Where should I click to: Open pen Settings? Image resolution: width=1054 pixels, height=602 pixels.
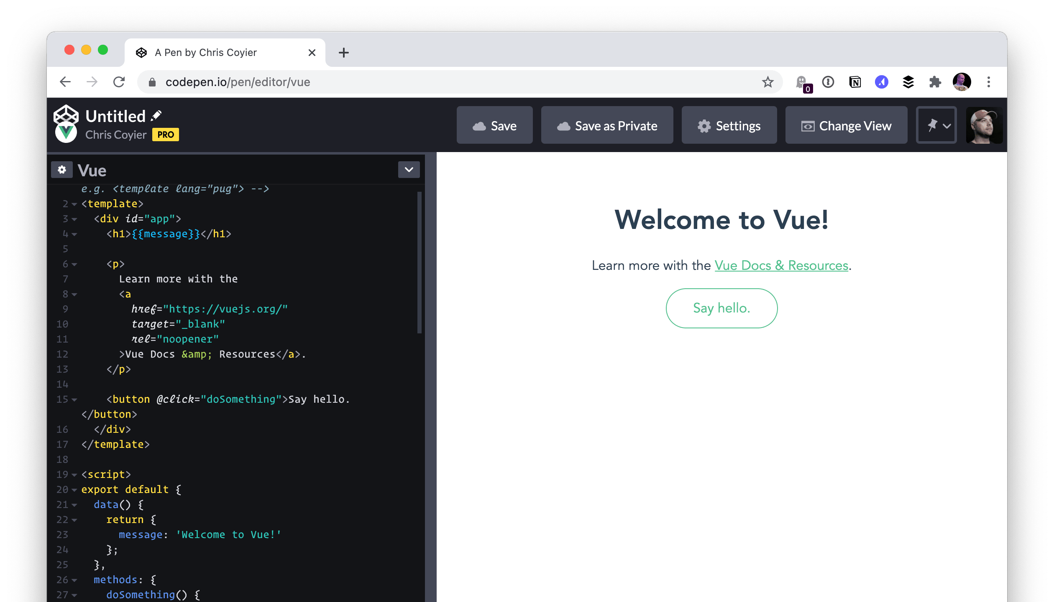(x=729, y=125)
